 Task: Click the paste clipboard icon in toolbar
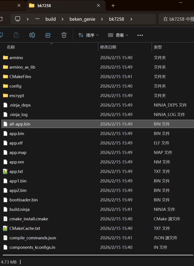pos(16,35)
